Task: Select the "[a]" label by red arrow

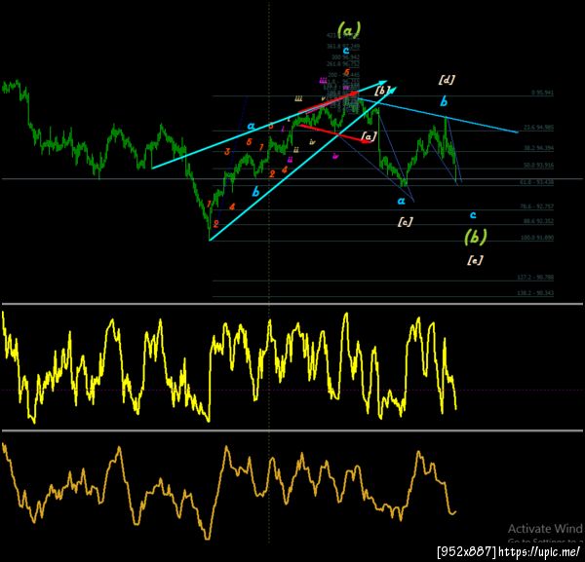Action: pos(369,136)
